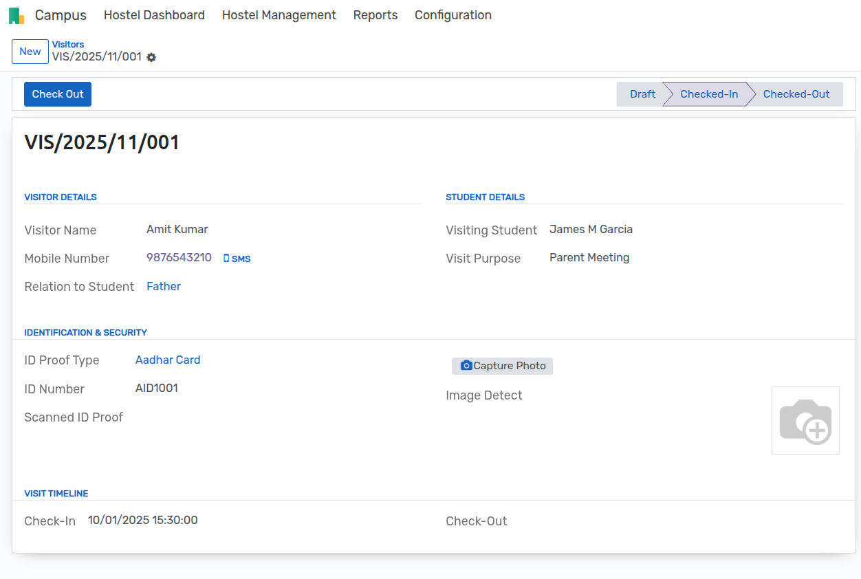The image size is (861, 579).
Task: Click the VIS/2025/11/001 record title heading
Action: click(x=102, y=142)
